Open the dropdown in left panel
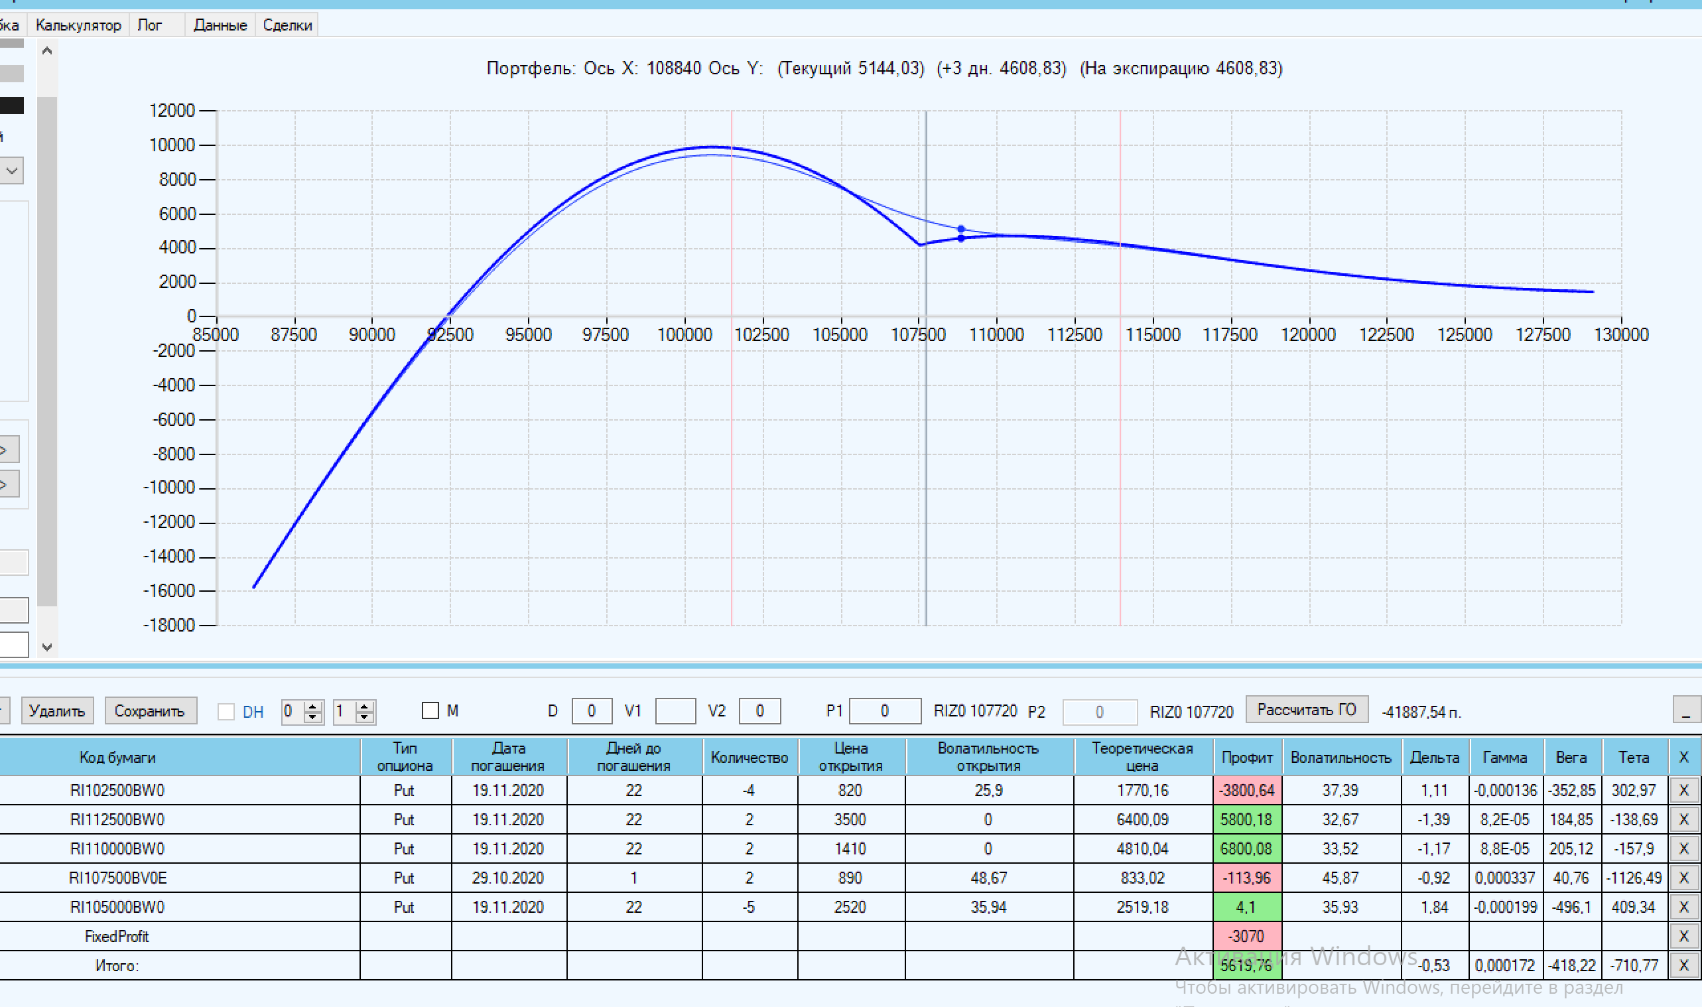The width and height of the screenshot is (1702, 1007). [x=11, y=170]
